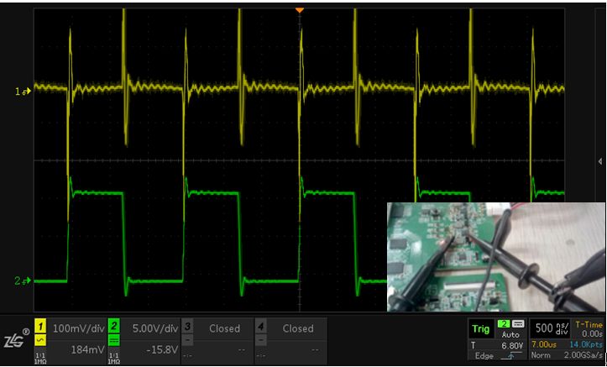The height and width of the screenshot is (367, 607).
Task: Click channel 1 coupling icon
Action: click(x=39, y=338)
